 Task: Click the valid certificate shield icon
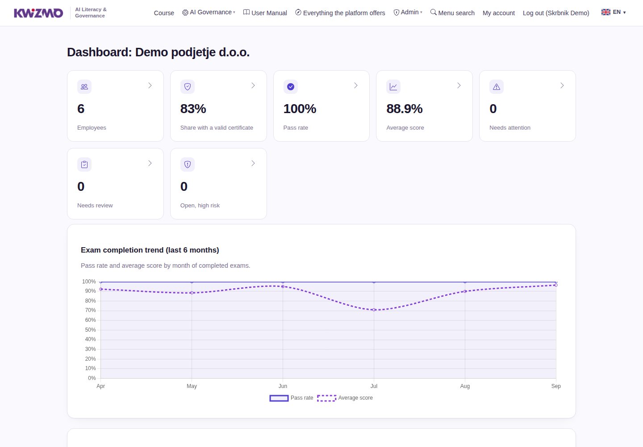(188, 87)
